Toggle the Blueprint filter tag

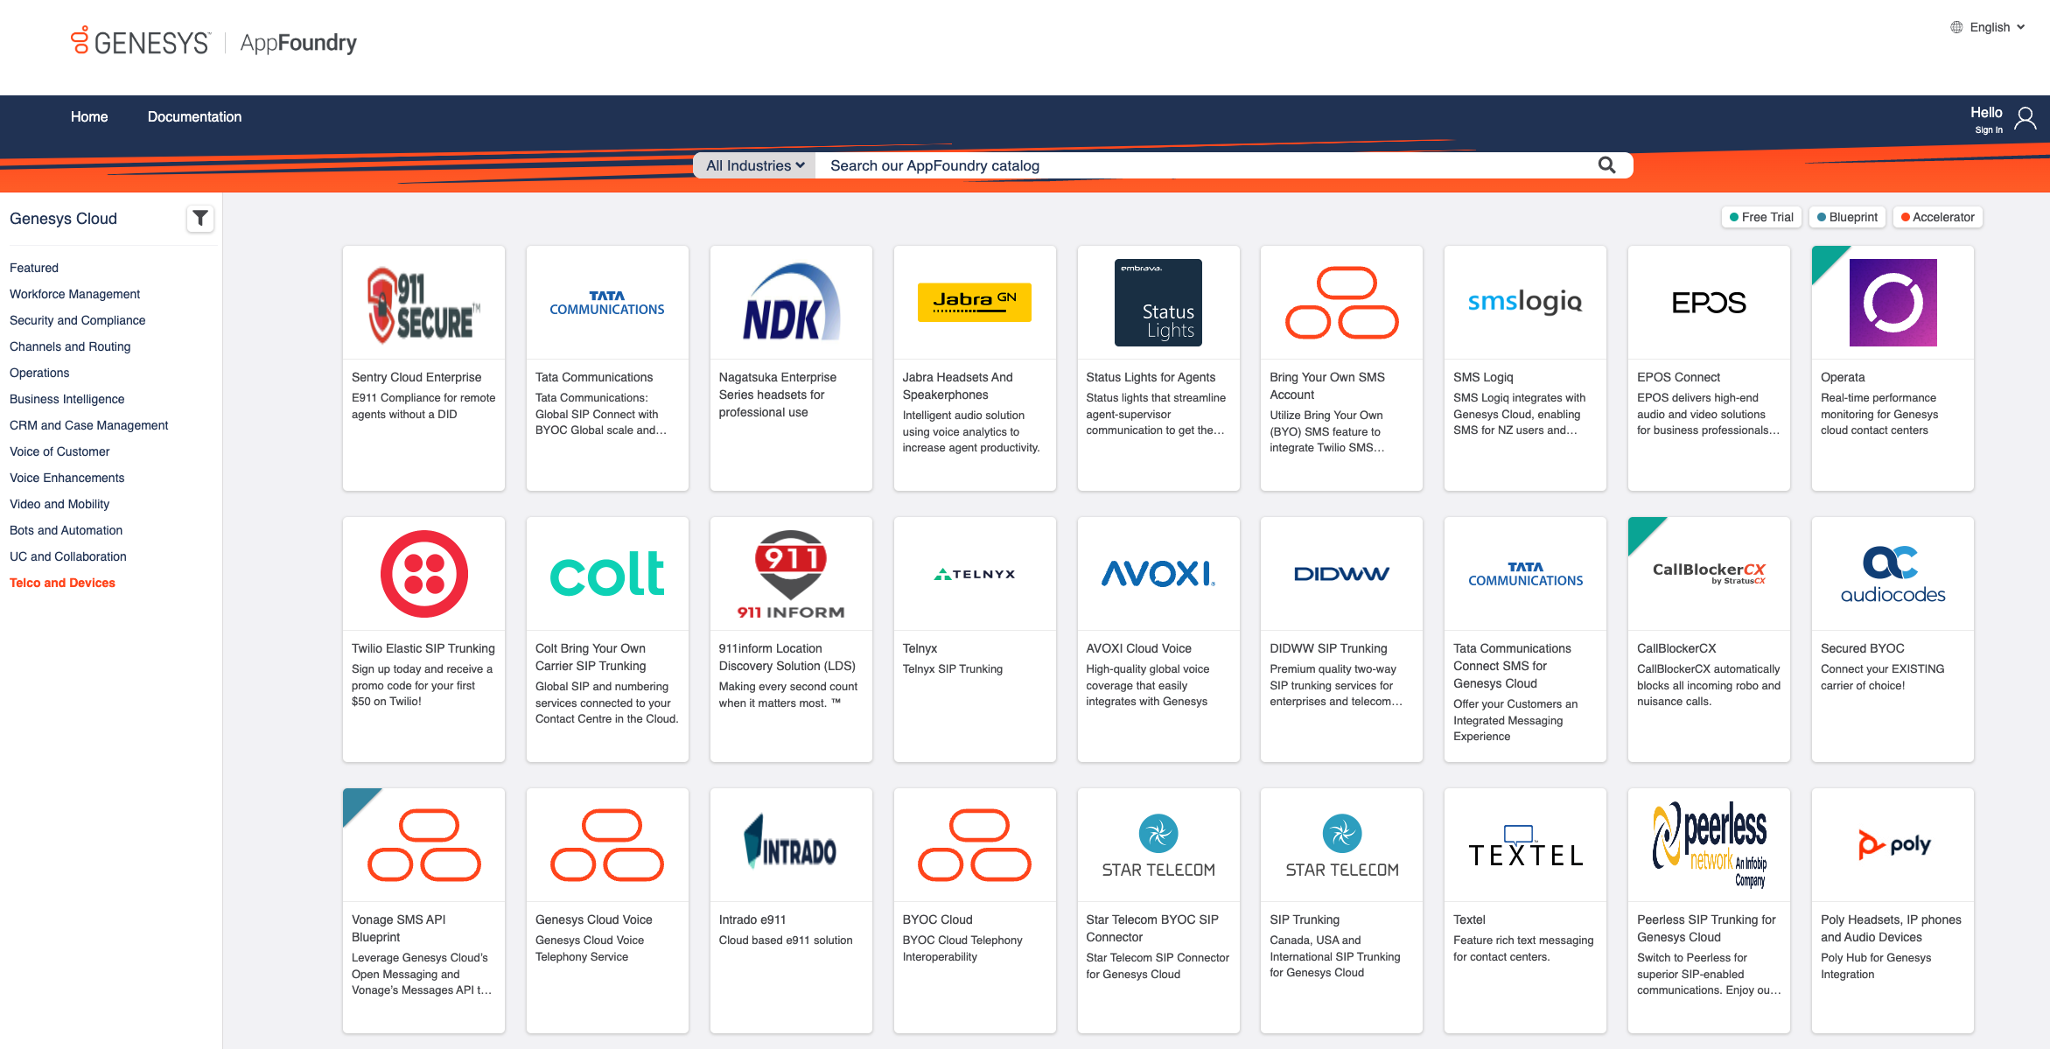point(1847,217)
